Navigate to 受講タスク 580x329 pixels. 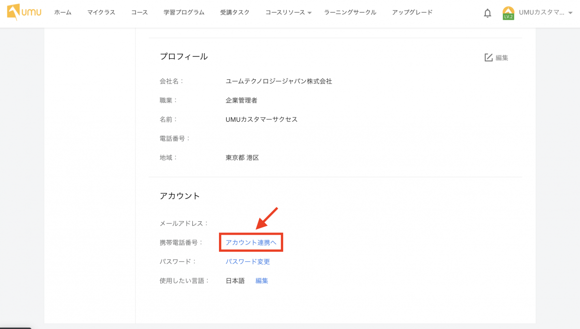coord(235,12)
